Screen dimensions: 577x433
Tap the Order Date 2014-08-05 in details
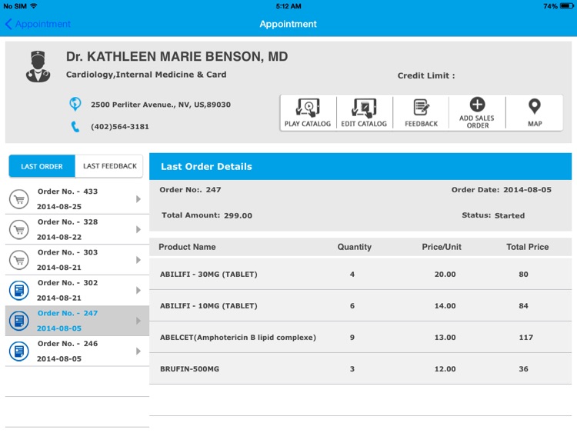coord(527,190)
